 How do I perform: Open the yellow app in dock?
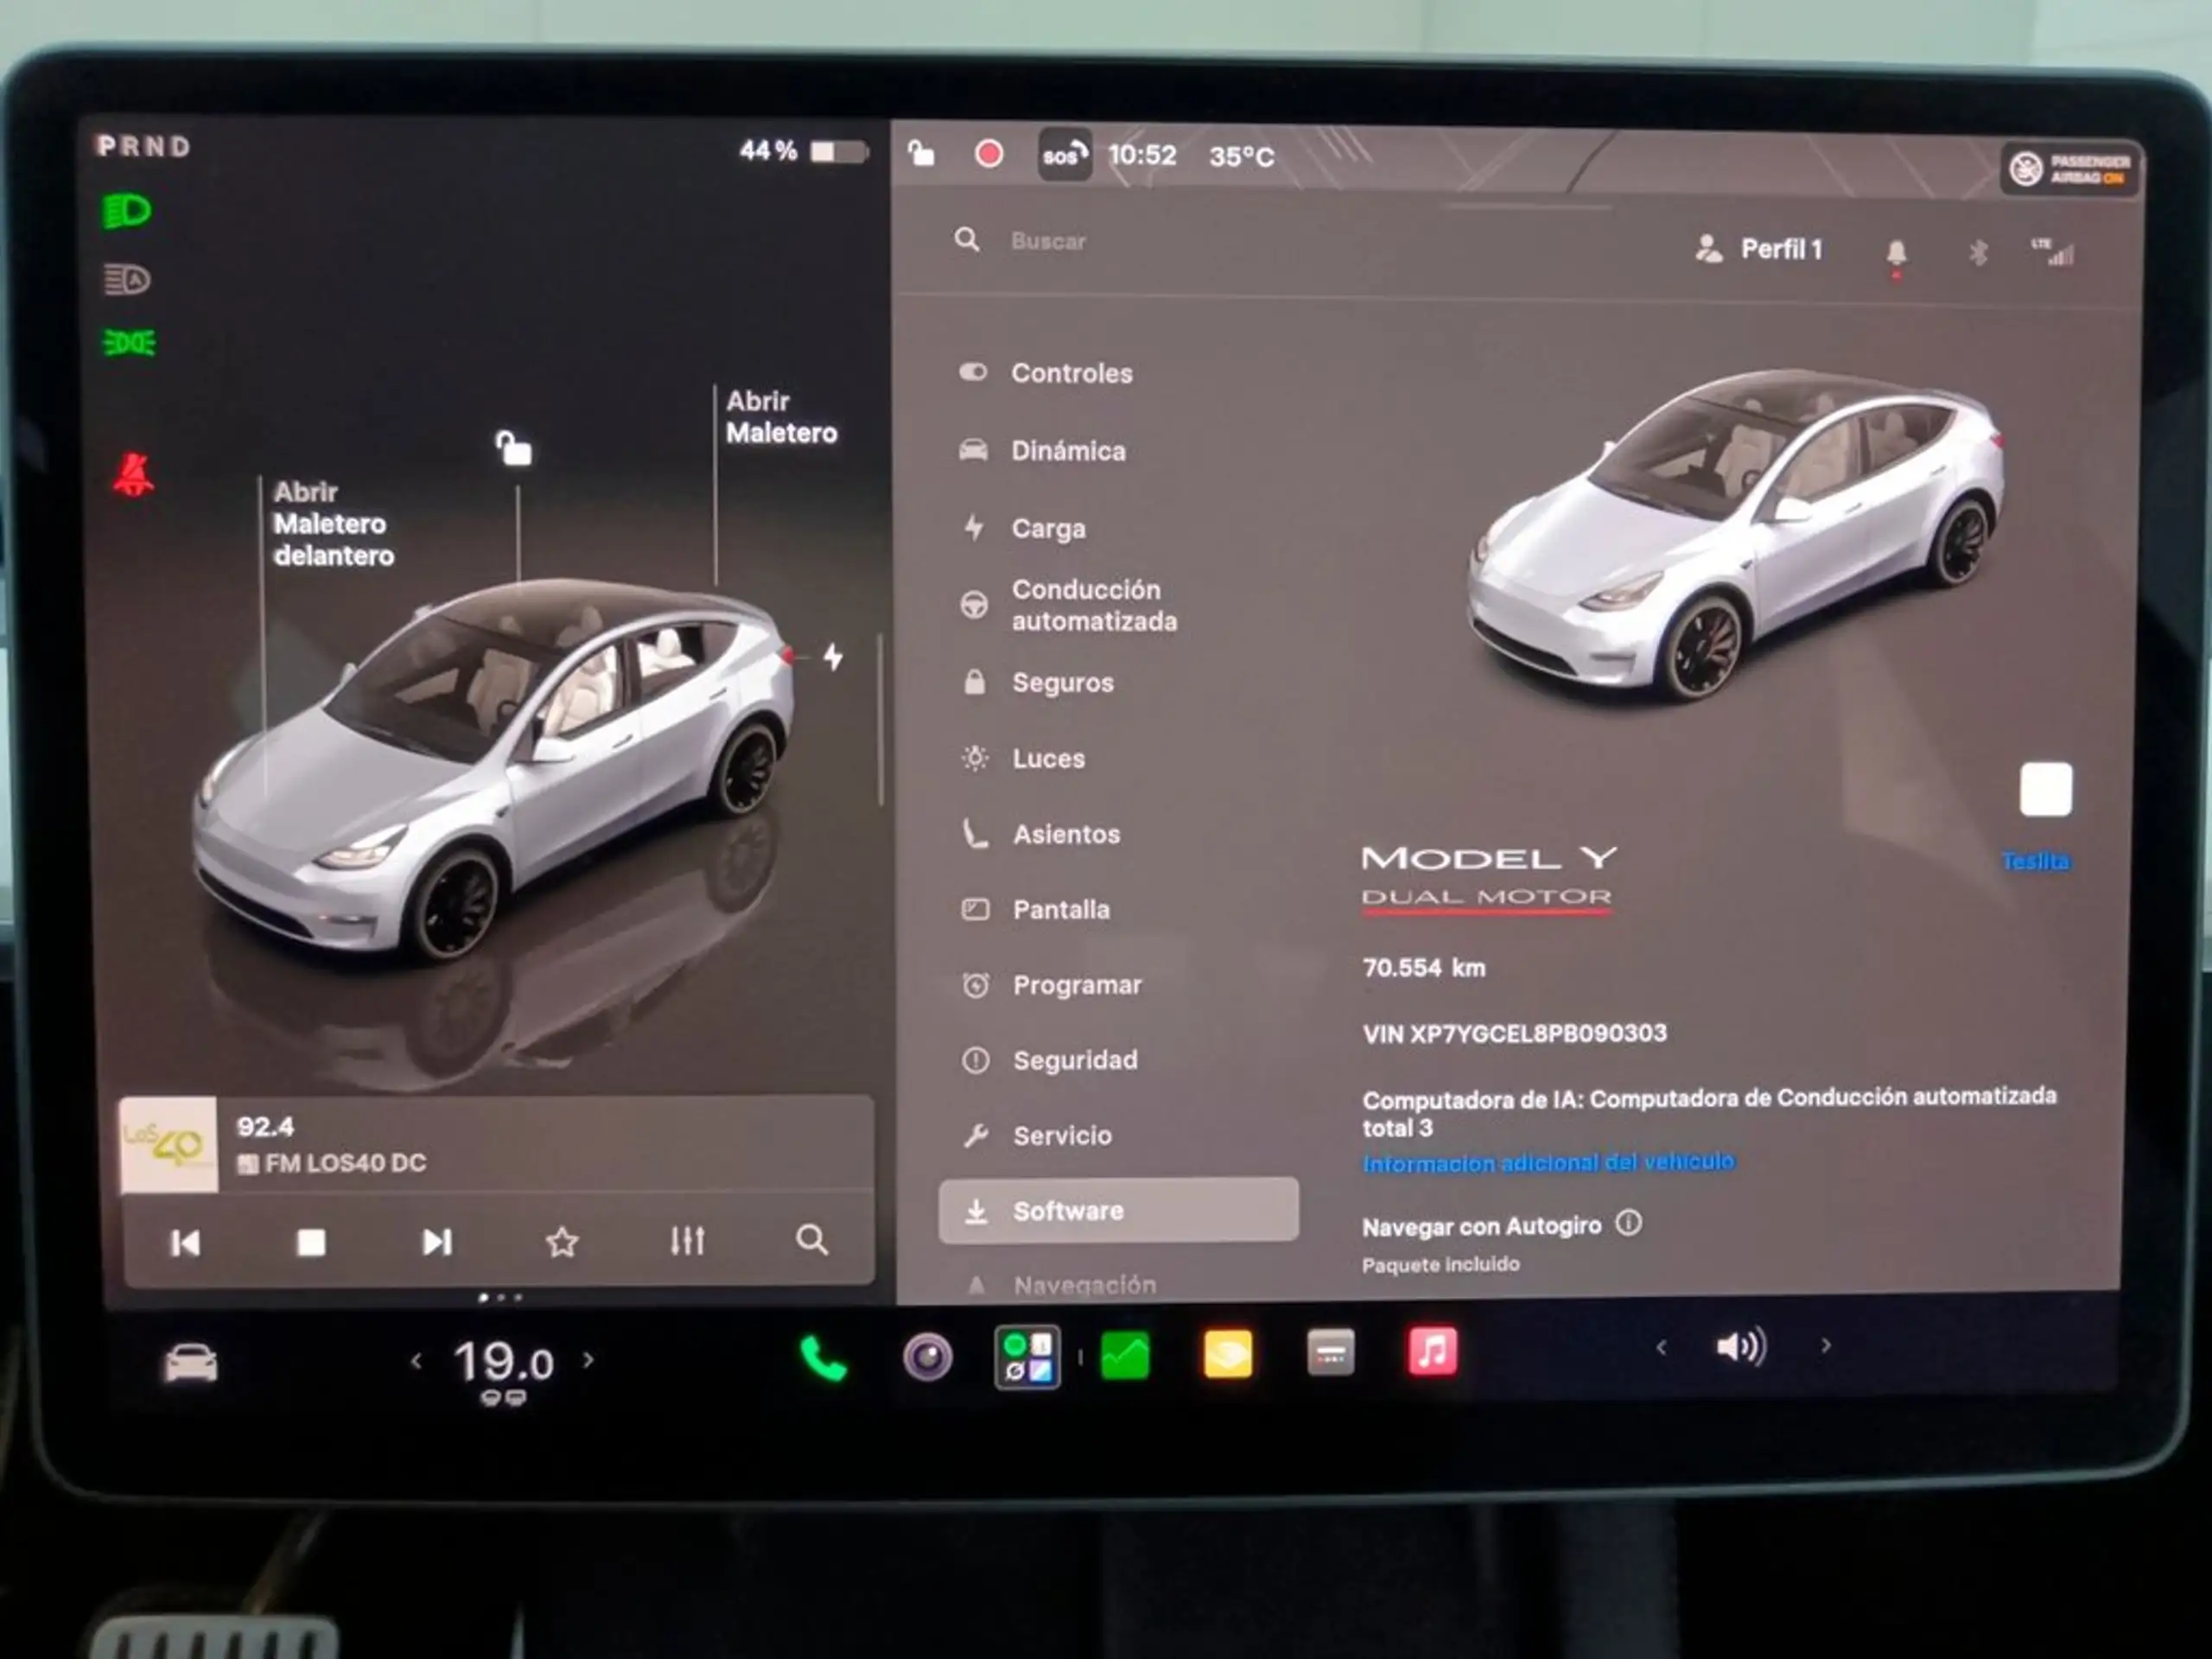point(1228,1355)
